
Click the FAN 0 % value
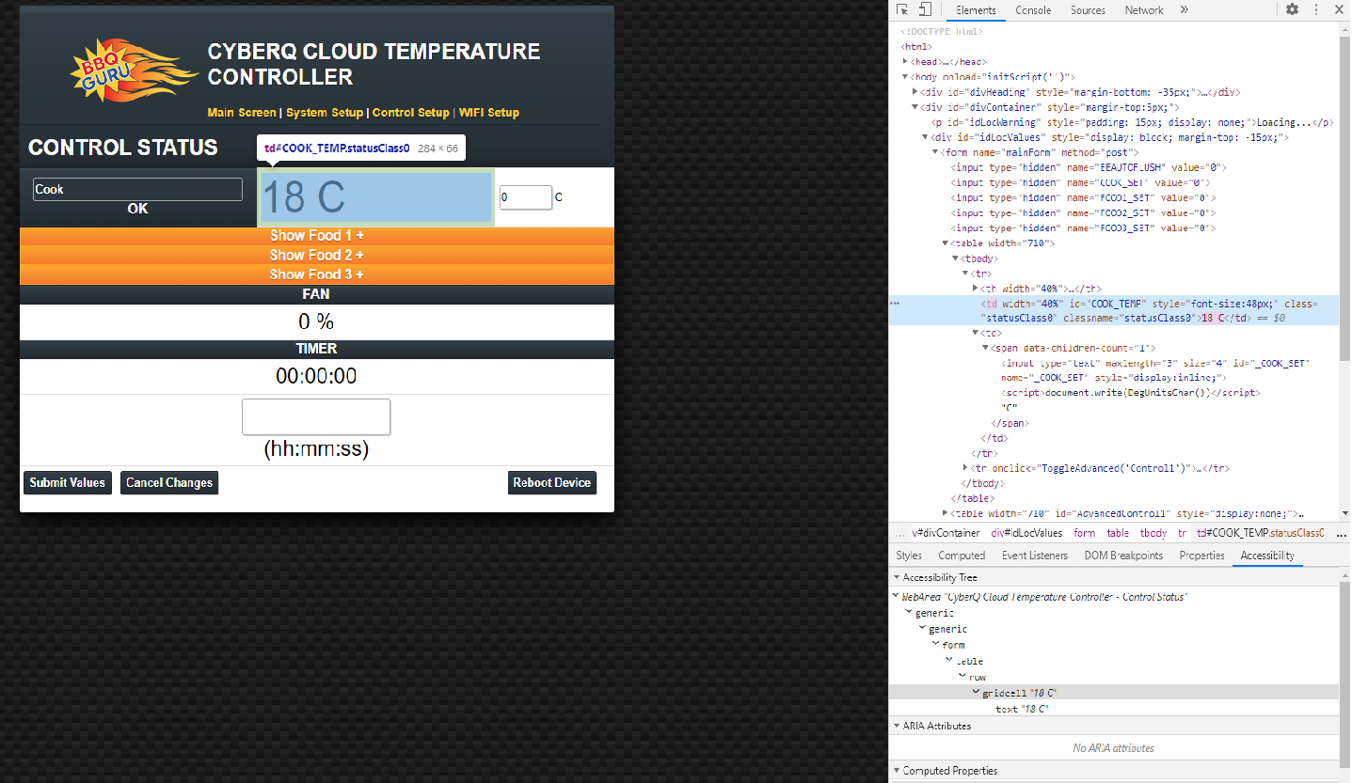click(x=317, y=321)
